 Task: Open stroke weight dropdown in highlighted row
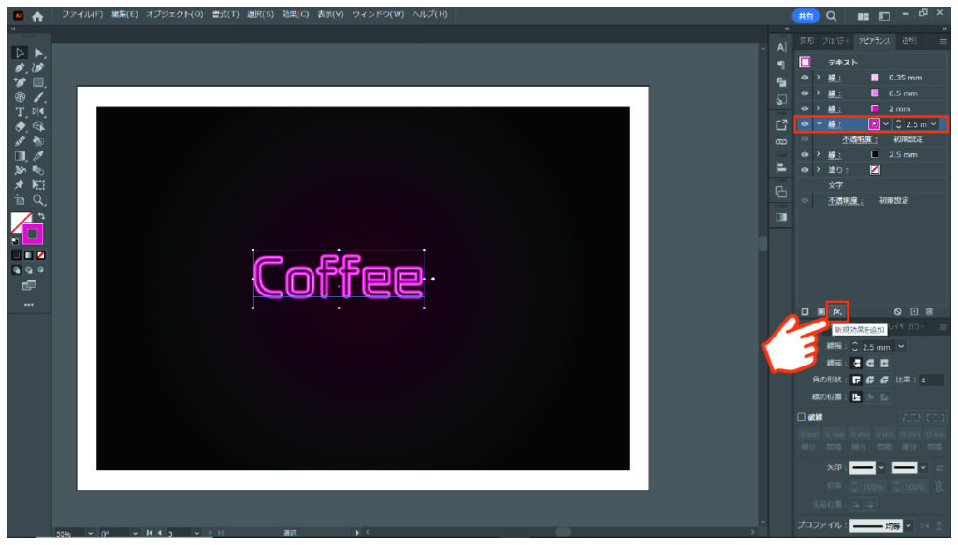[x=934, y=124]
